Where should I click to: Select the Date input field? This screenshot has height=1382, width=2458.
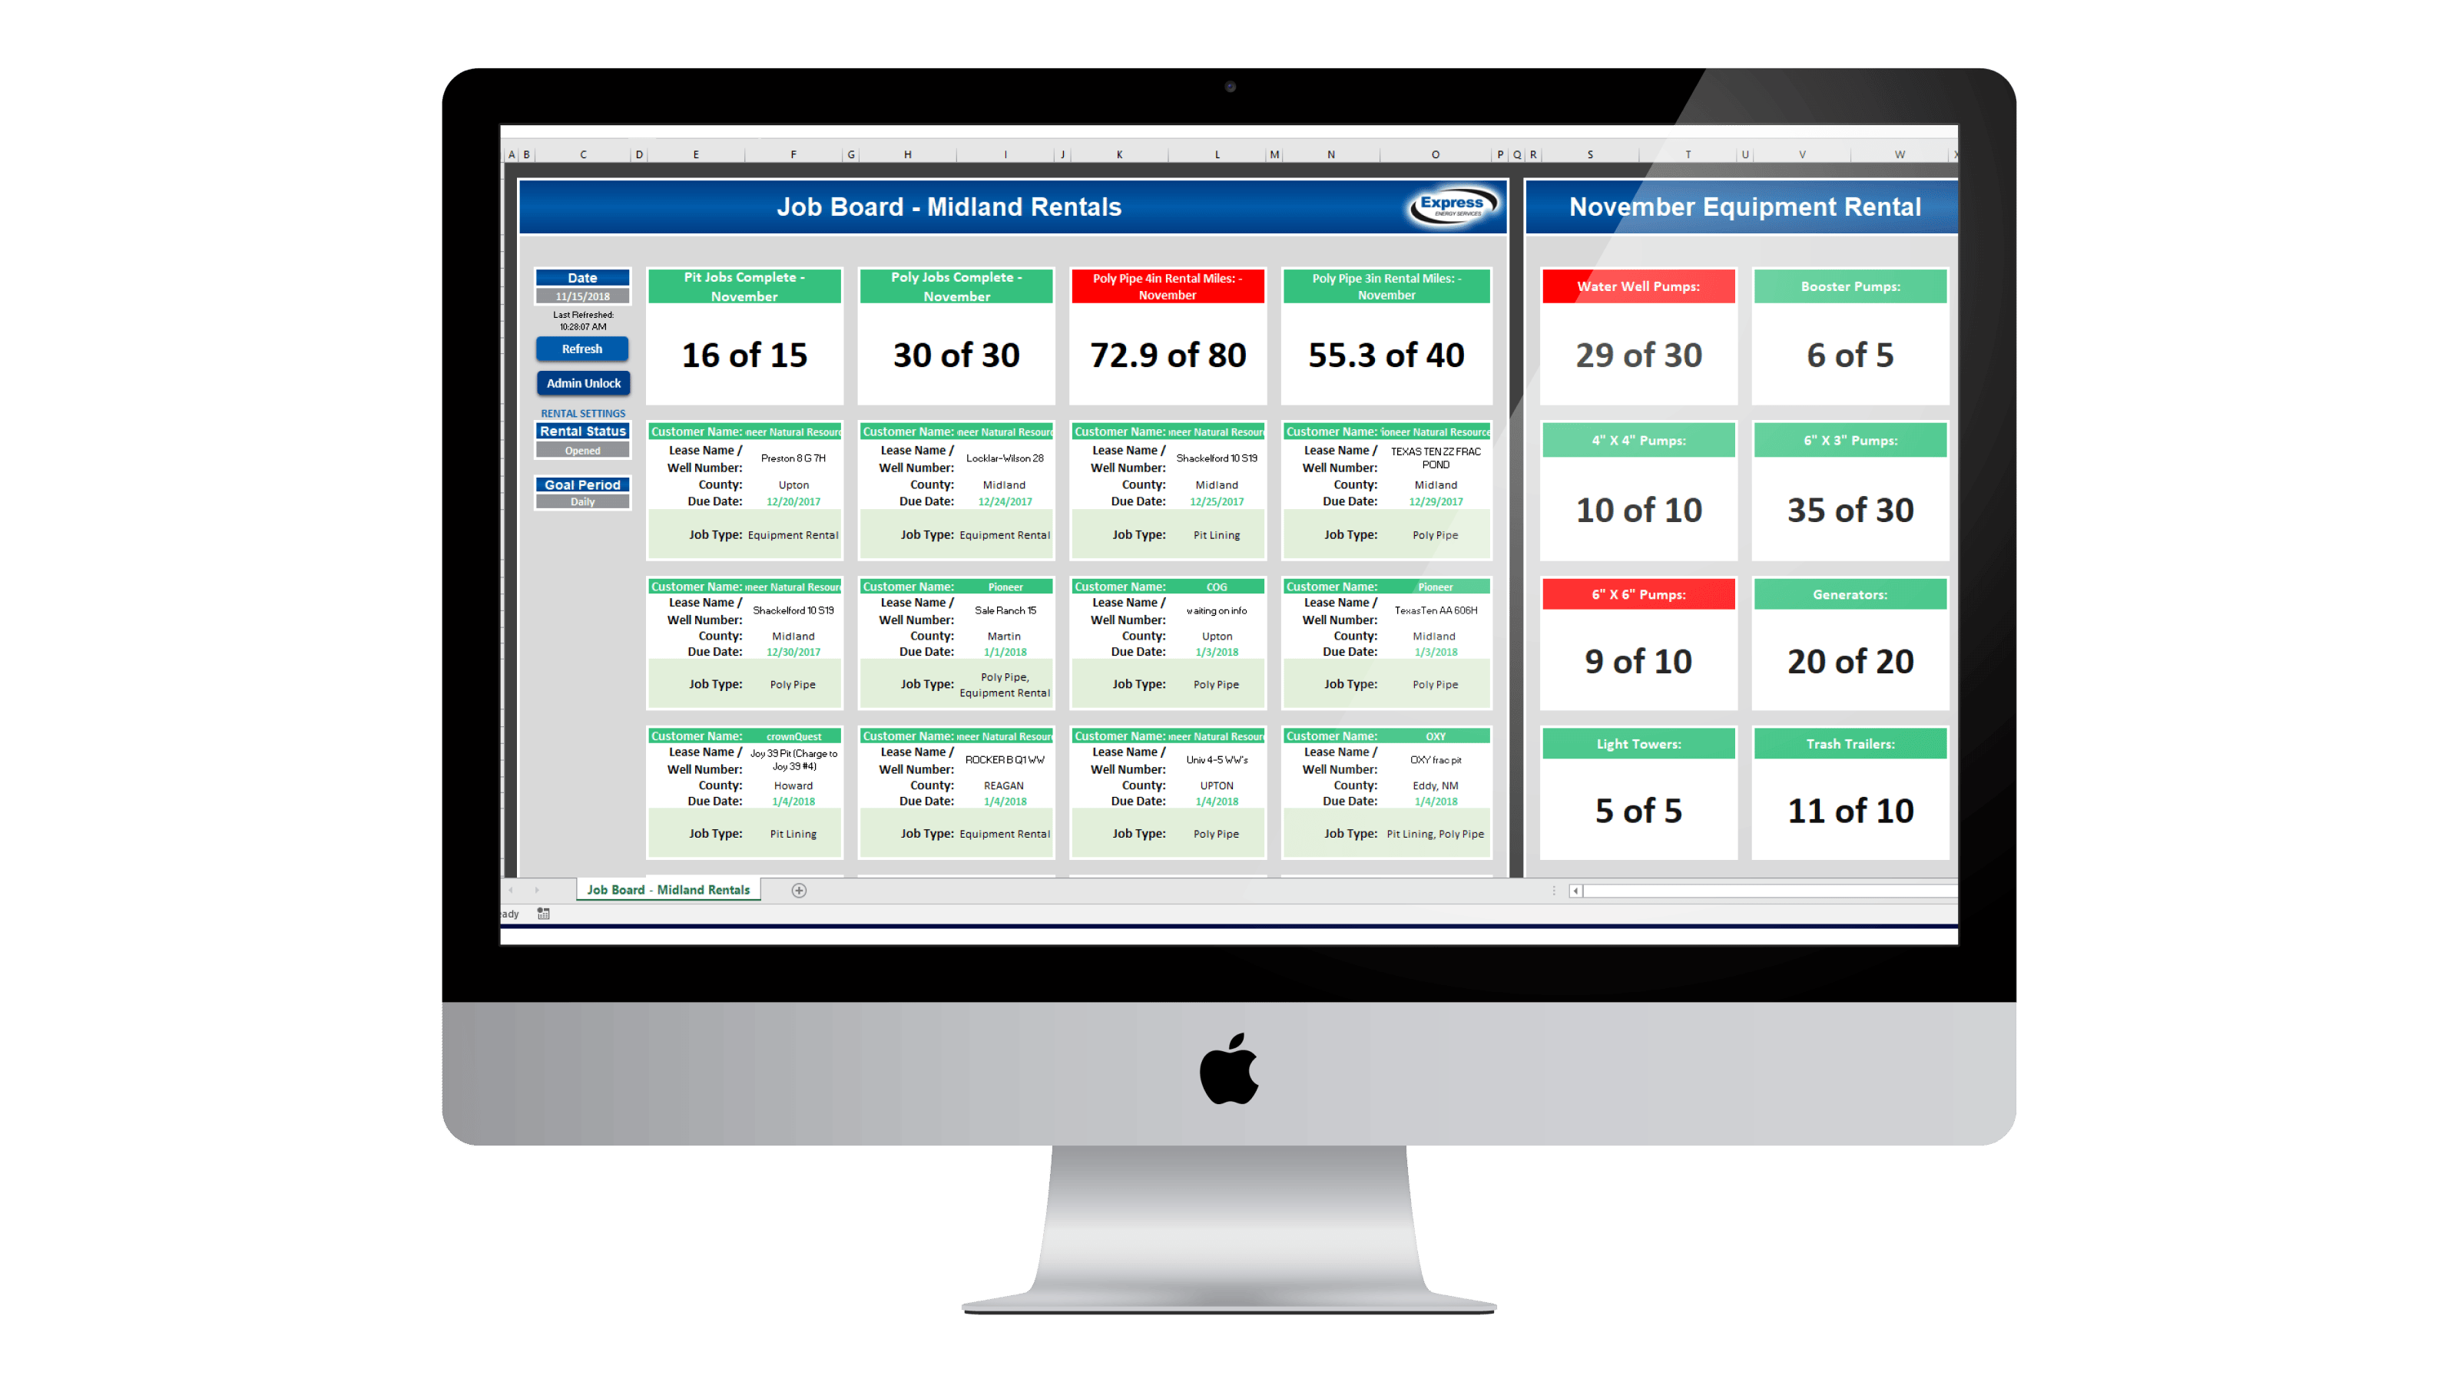click(579, 297)
